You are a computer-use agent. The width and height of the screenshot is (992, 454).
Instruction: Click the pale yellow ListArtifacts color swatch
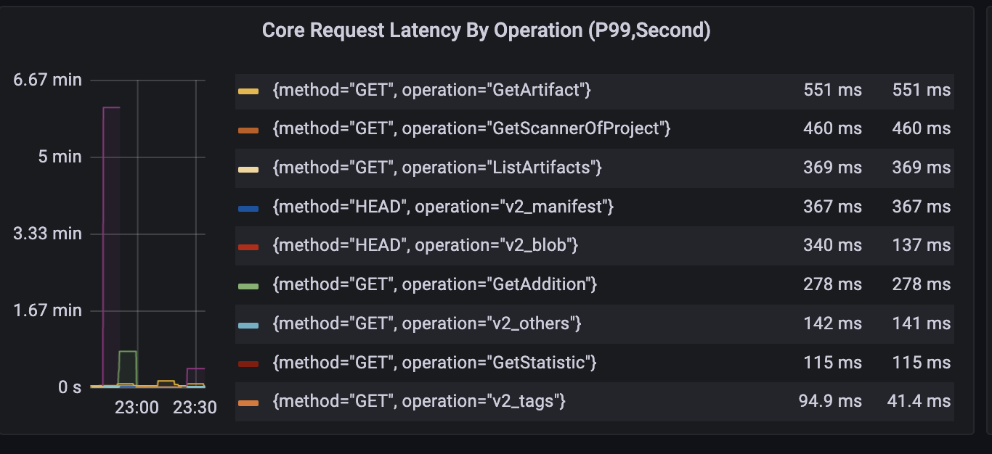point(248,169)
